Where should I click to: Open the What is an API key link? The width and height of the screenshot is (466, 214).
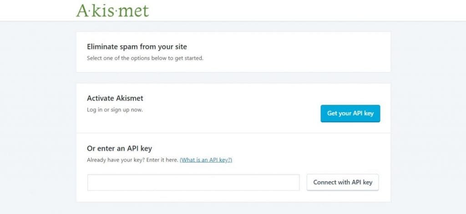point(206,160)
